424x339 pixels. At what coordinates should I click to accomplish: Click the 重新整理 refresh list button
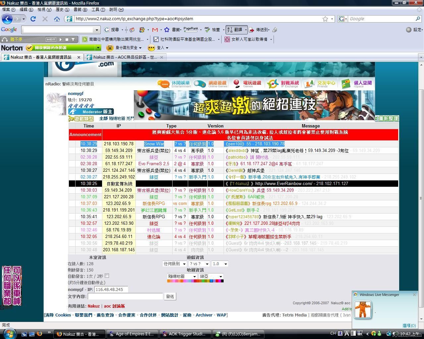(x=387, y=119)
